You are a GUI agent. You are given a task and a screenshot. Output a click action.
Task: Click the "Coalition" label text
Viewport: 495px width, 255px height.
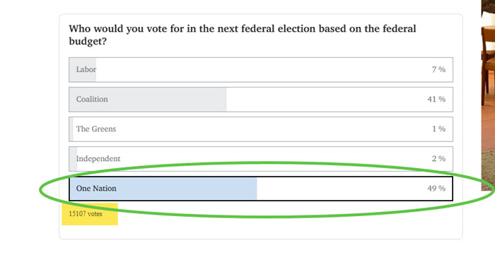click(x=92, y=99)
